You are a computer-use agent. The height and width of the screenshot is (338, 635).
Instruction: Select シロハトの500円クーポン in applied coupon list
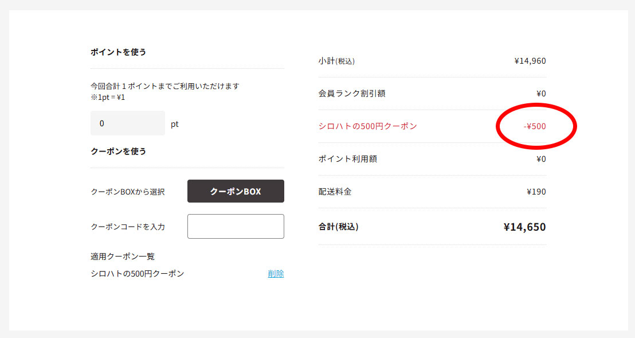138,274
